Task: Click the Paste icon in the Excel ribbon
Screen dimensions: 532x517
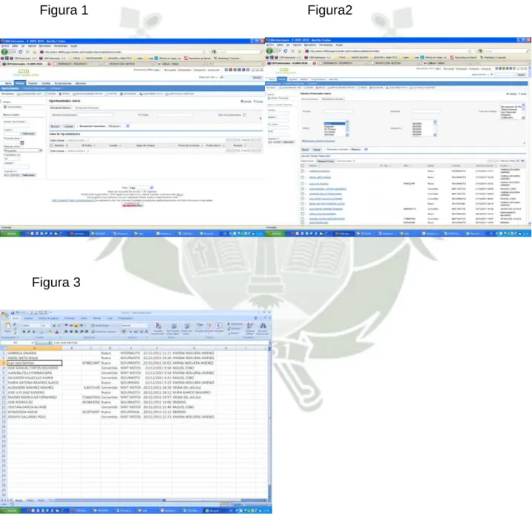Action: tap(7, 327)
